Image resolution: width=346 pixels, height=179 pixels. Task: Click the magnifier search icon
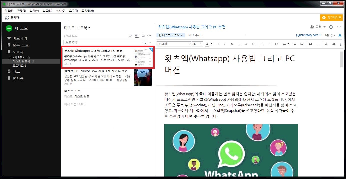(x=144, y=42)
